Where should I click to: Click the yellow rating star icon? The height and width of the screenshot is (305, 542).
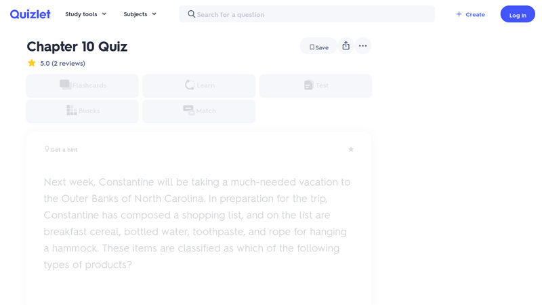point(32,63)
